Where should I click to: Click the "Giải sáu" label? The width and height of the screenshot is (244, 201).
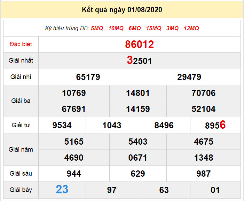click(x=21, y=174)
